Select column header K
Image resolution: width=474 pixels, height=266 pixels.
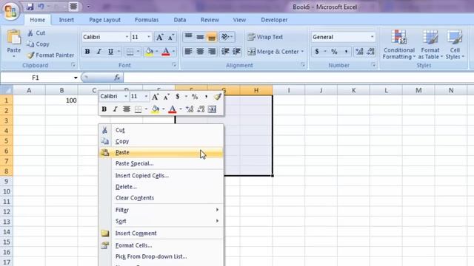pos(353,90)
